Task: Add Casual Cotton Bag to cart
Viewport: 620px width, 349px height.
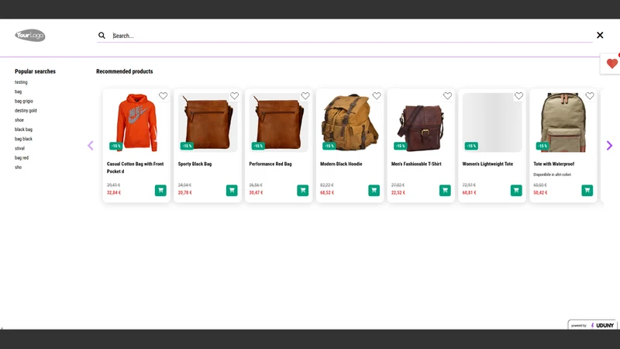Action: [160, 190]
